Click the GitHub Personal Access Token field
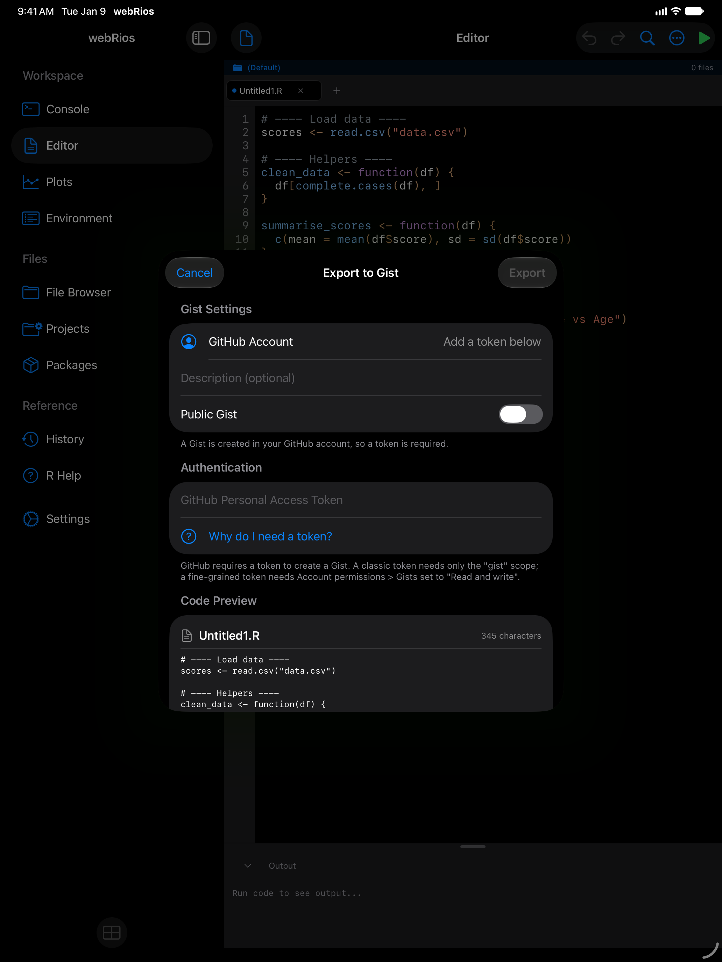The image size is (722, 962). (x=361, y=500)
